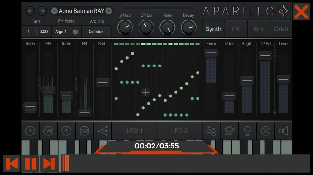
Task: Click the OP Bal knob
Action: (146, 27)
